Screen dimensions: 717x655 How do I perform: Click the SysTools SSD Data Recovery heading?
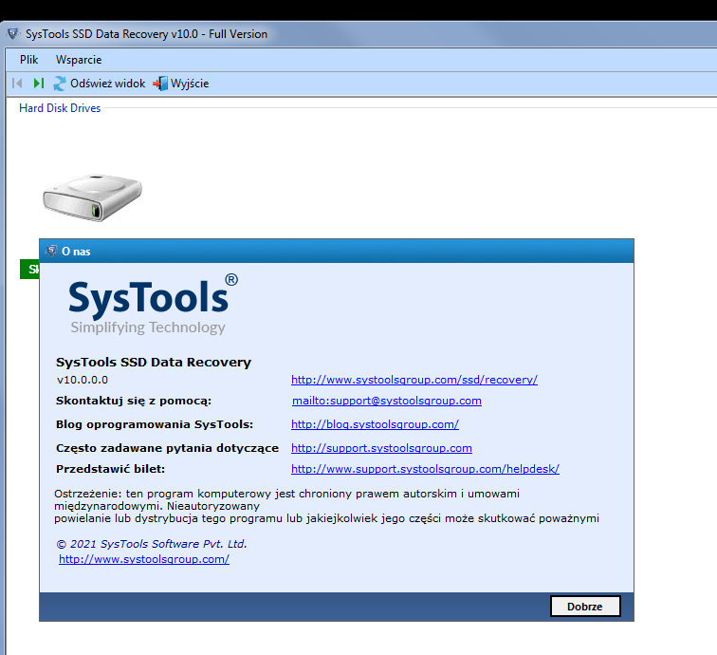point(154,362)
